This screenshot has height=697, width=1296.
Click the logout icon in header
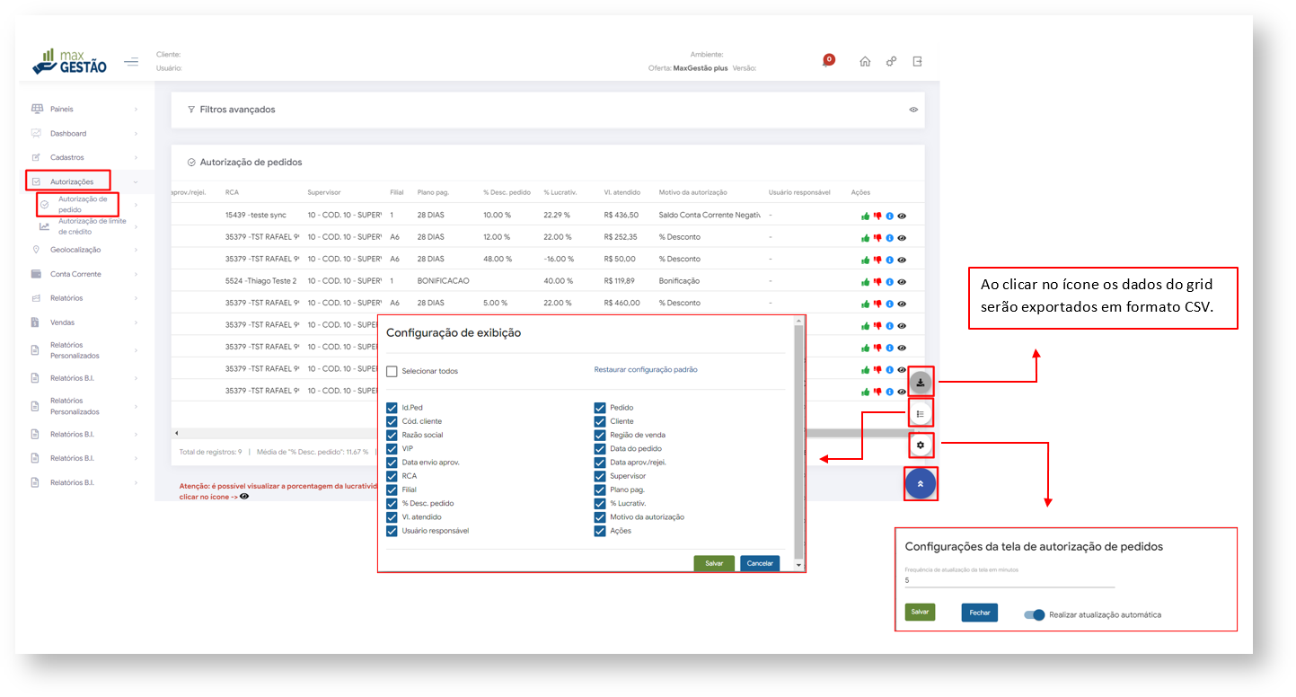click(917, 62)
